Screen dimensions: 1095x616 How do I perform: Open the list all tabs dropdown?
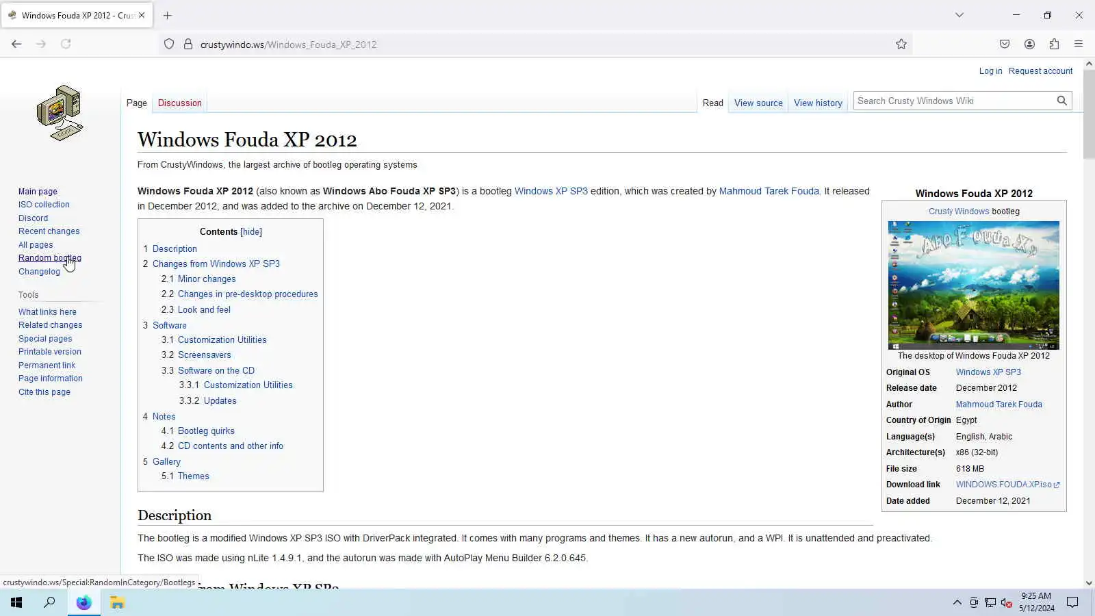tap(959, 15)
